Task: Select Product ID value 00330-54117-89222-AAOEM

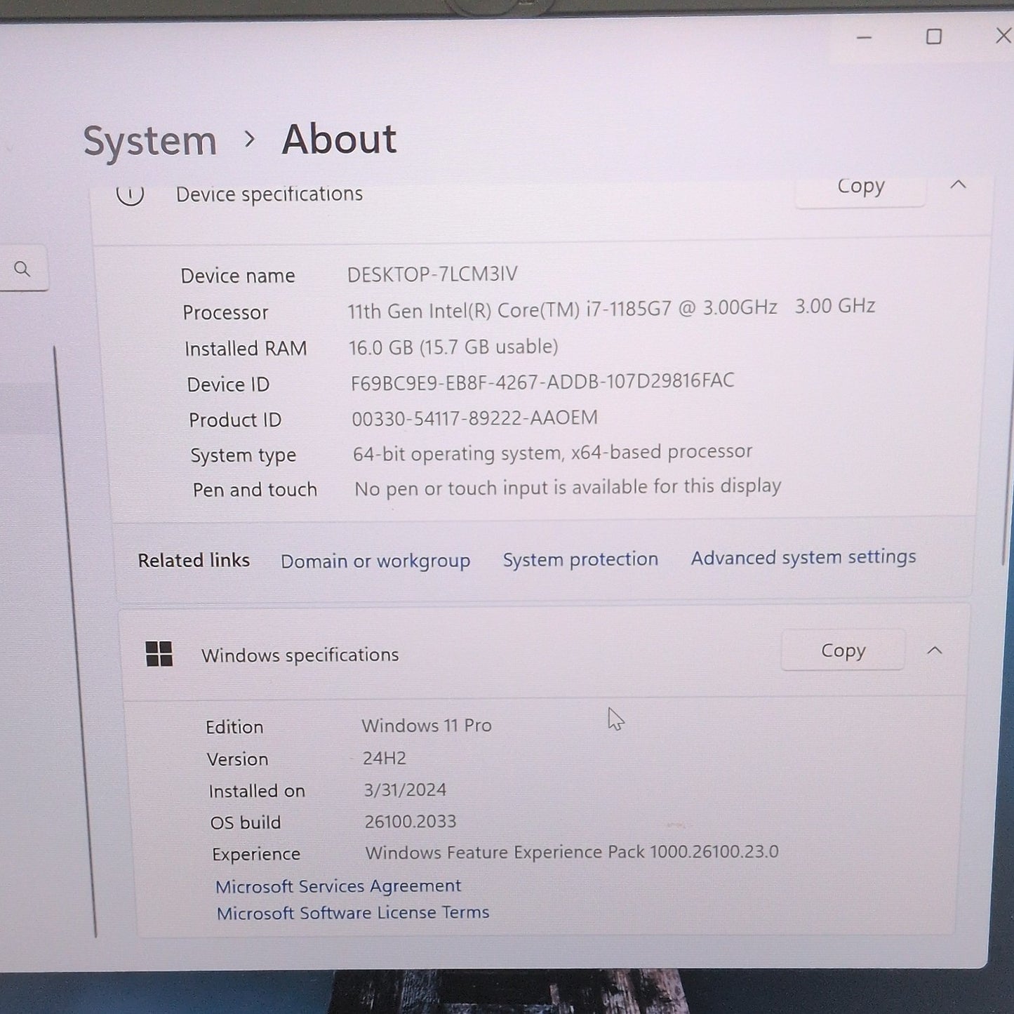Action: pyautogui.click(x=474, y=418)
